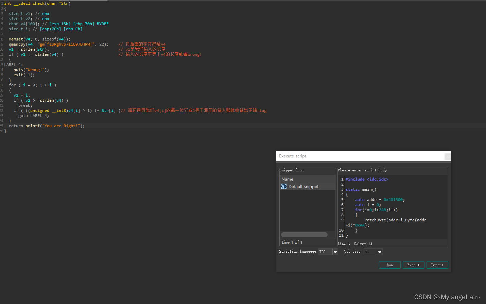Click the Export button
Viewport: 486px width, 304px height.
413,265
